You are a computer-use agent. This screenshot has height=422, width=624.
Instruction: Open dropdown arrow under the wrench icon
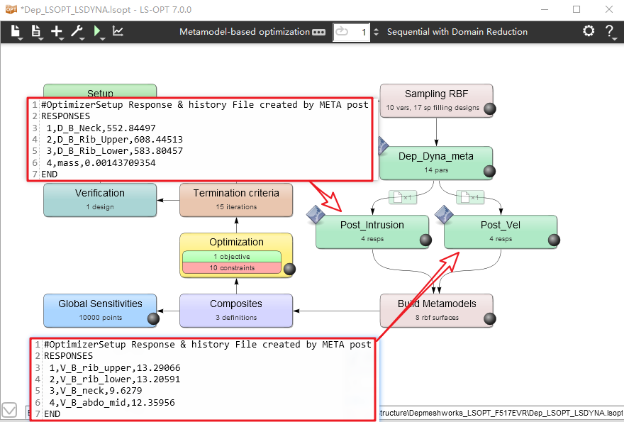click(x=82, y=38)
